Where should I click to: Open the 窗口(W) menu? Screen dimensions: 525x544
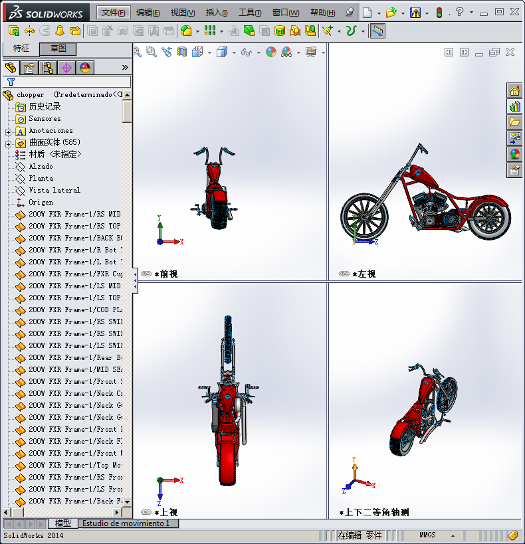285,13
